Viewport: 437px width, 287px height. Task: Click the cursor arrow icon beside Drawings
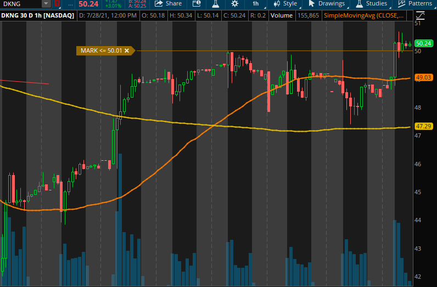coord(312,4)
